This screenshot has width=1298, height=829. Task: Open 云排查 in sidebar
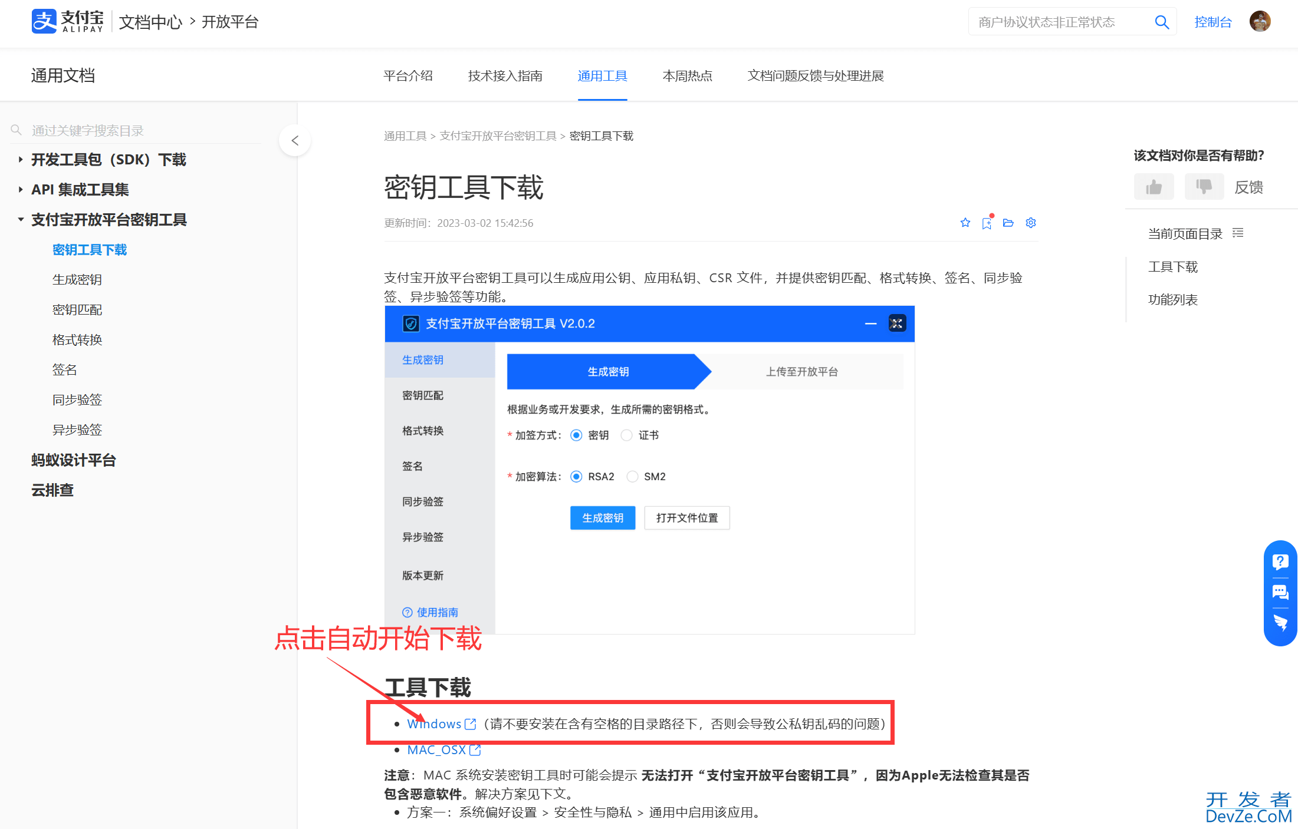pyautogui.click(x=52, y=490)
